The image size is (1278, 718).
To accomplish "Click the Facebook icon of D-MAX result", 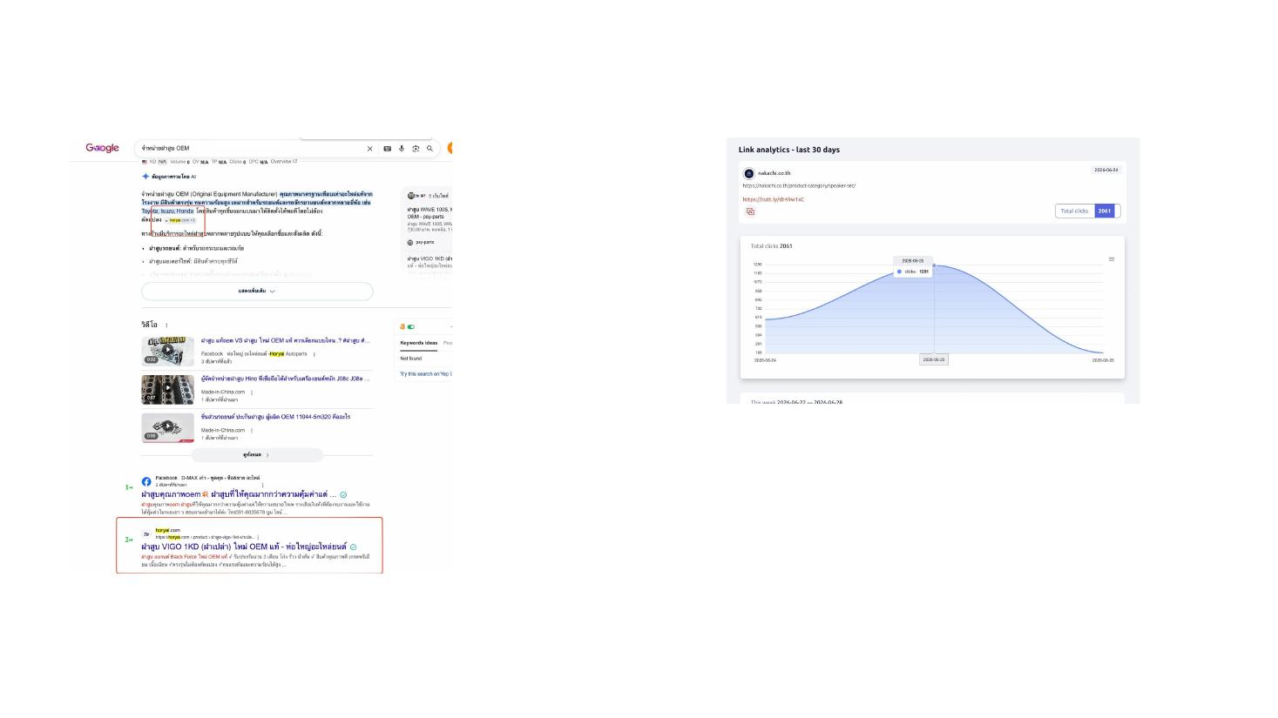I will pos(146,481).
